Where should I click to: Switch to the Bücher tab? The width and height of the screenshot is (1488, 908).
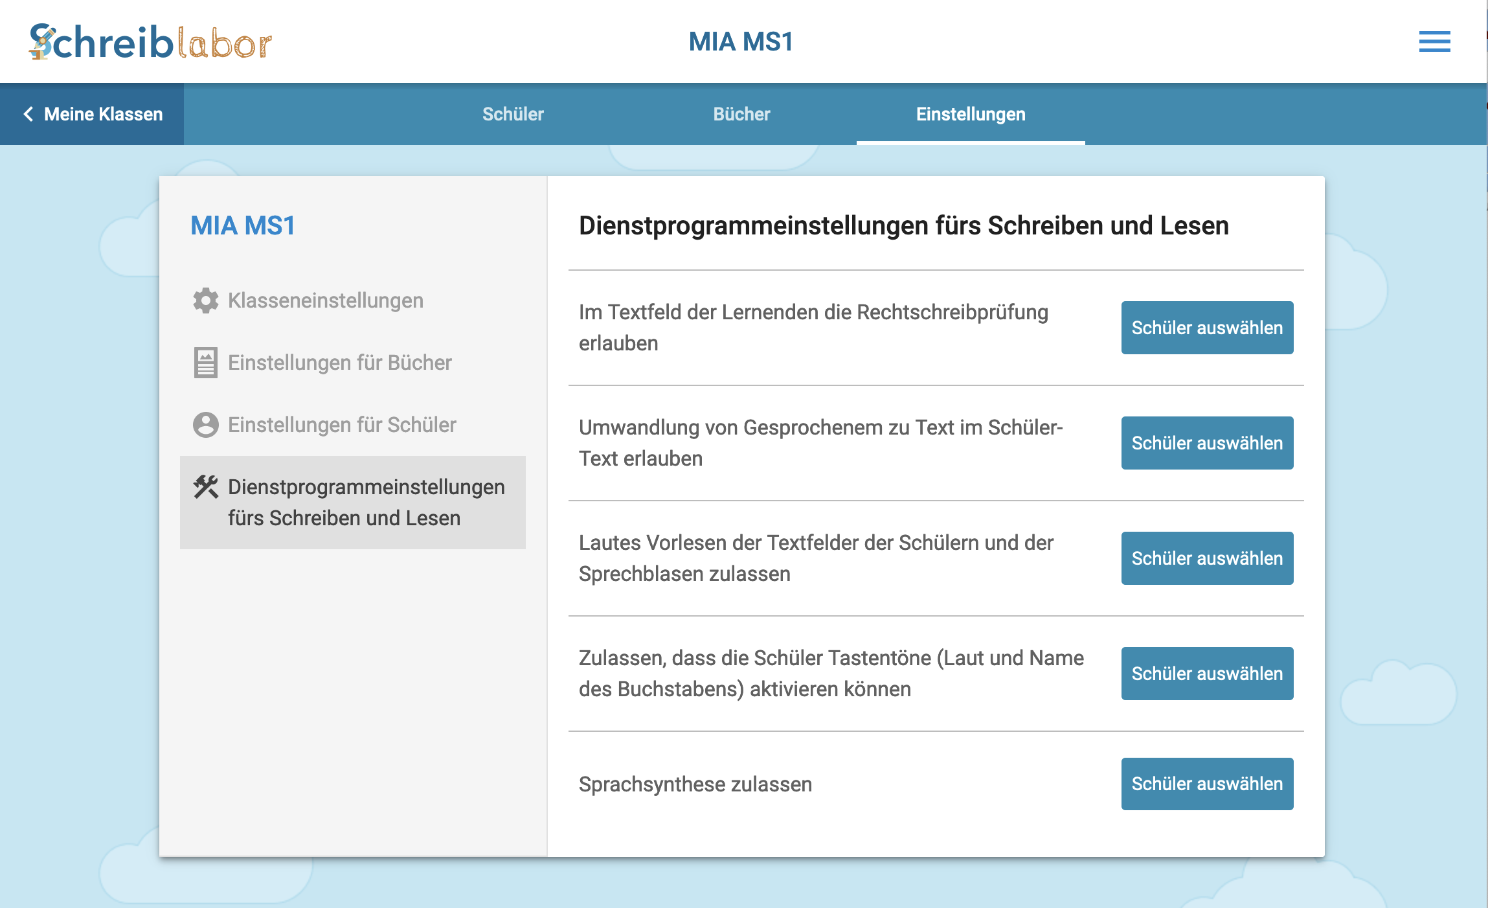point(741,114)
